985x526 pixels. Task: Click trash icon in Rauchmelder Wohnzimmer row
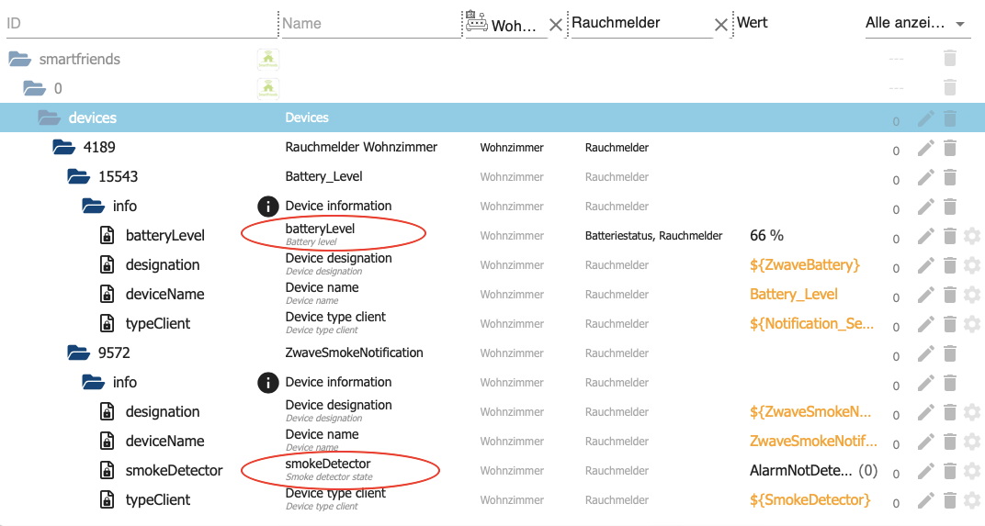[x=950, y=148]
